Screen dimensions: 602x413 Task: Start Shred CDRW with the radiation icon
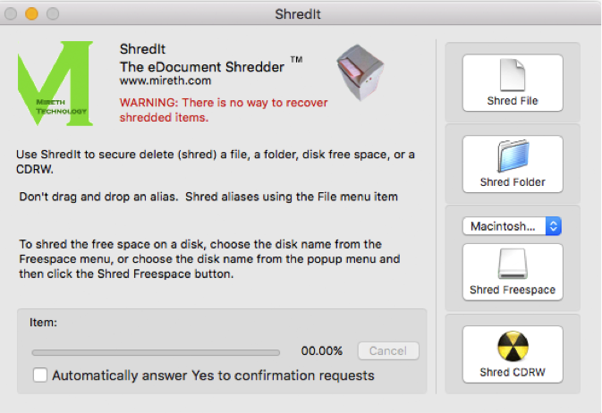[x=513, y=354]
